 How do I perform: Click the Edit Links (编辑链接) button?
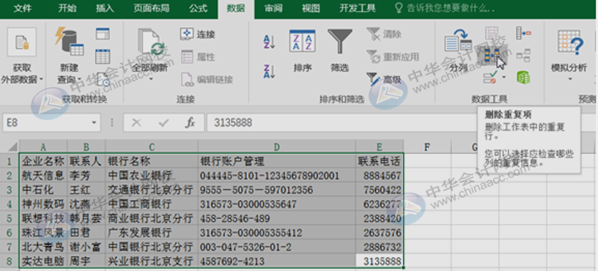207,79
